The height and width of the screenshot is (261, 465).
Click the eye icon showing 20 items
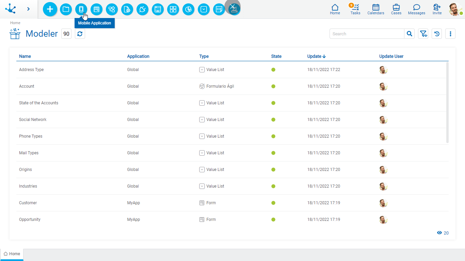439,233
